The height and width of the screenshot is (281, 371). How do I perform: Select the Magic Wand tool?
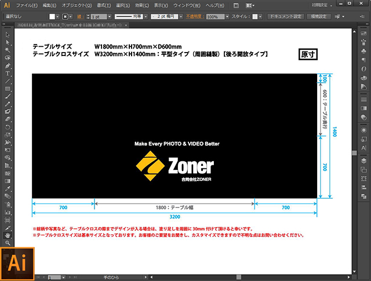pyautogui.click(x=8, y=50)
